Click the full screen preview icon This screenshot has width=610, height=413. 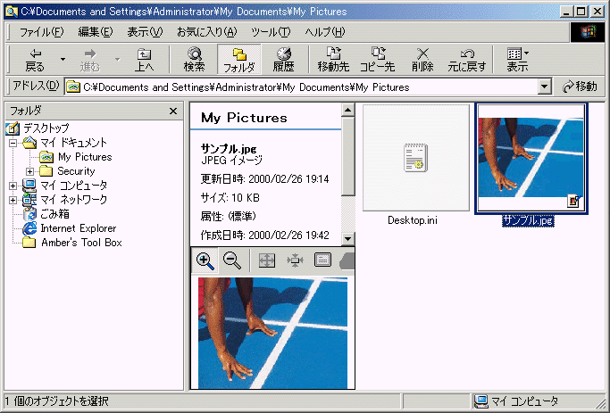(267, 260)
